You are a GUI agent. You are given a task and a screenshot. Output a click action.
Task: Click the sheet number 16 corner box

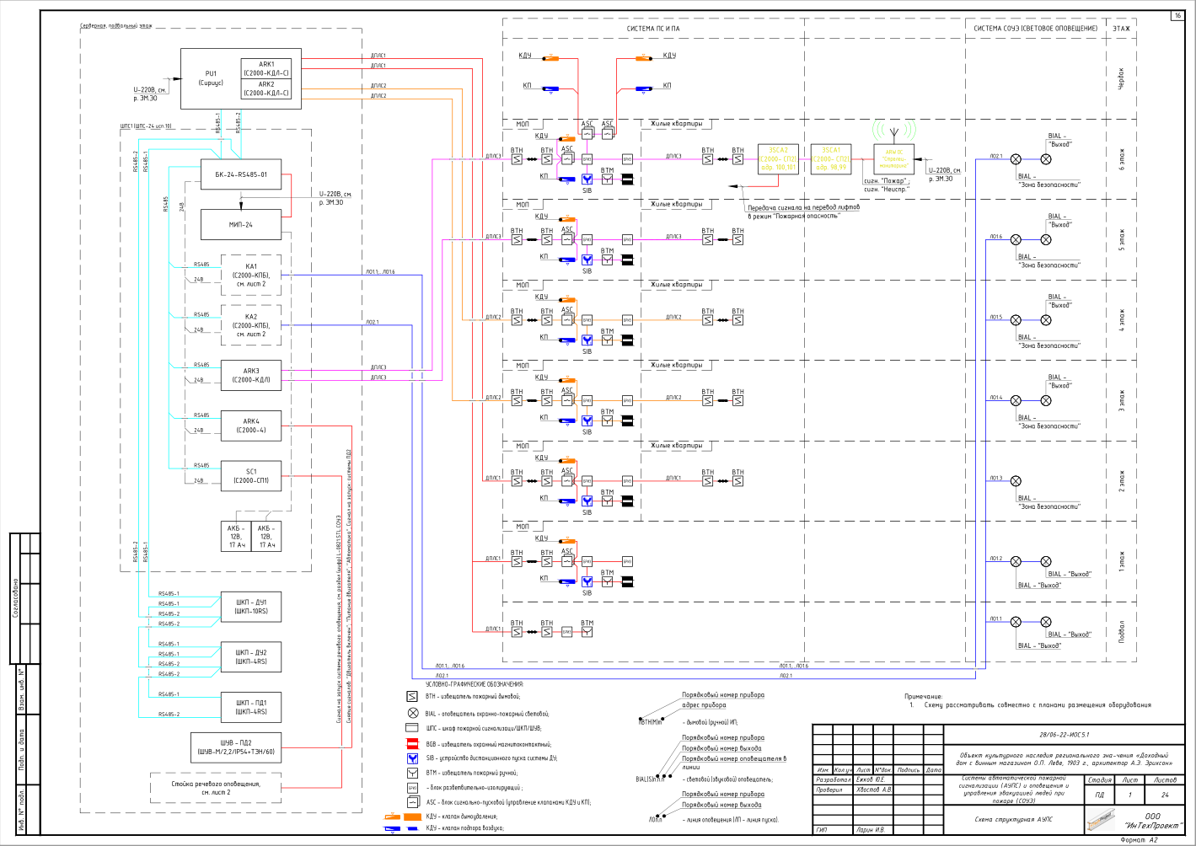1177,16
